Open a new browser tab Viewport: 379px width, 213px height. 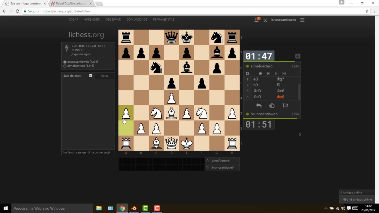coord(99,4)
